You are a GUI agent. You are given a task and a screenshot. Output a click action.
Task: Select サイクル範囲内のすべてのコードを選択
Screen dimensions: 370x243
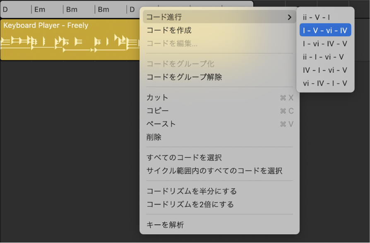pyautogui.click(x=214, y=171)
